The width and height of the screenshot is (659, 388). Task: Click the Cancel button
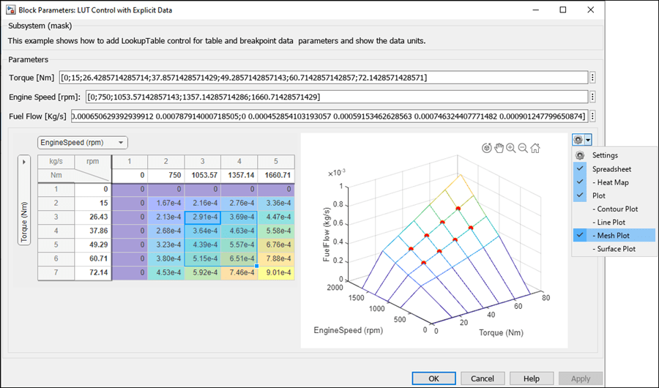[483, 378]
